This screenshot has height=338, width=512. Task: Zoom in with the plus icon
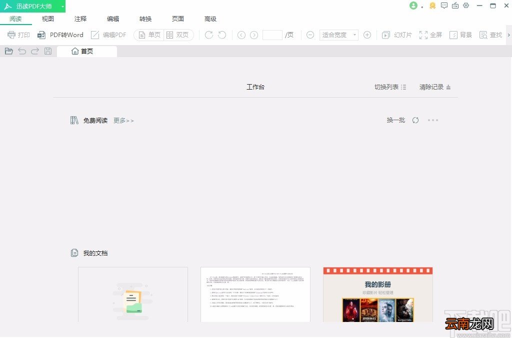pyautogui.click(x=367, y=35)
